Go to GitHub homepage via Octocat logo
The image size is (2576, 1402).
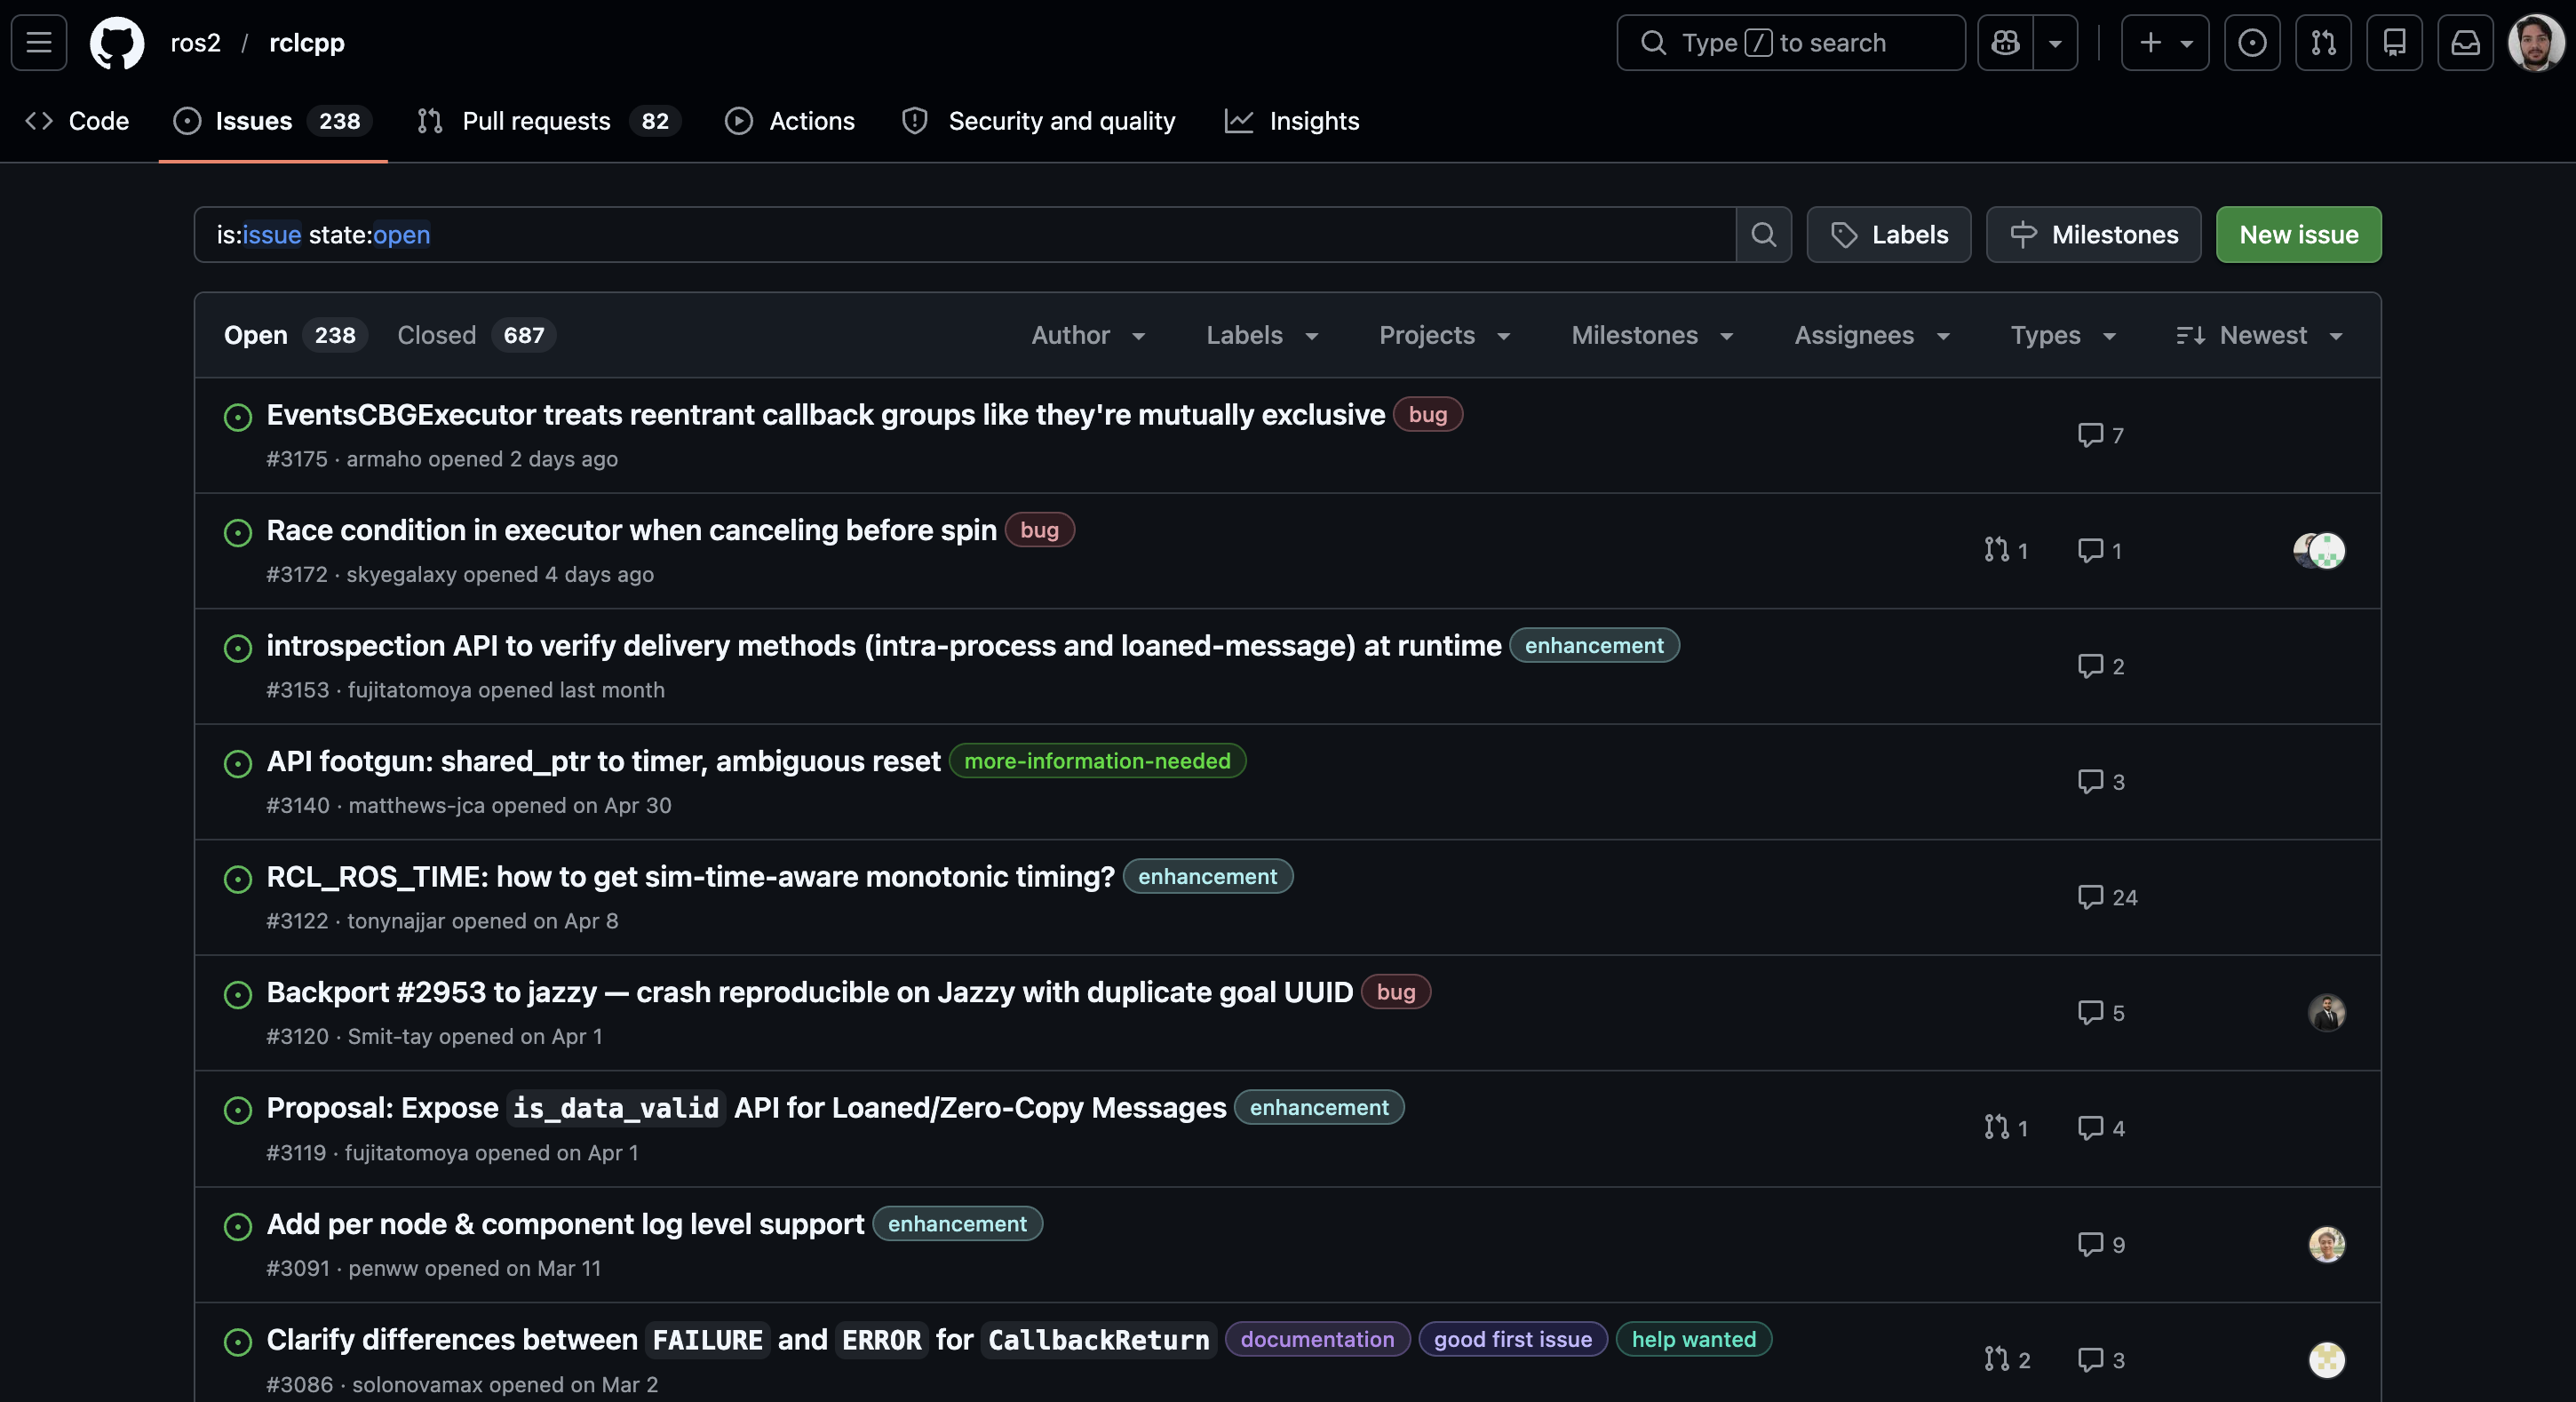pos(117,42)
